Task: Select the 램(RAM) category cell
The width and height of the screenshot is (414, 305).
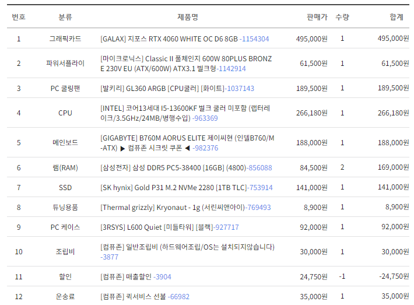Action: (x=65, y=168)
